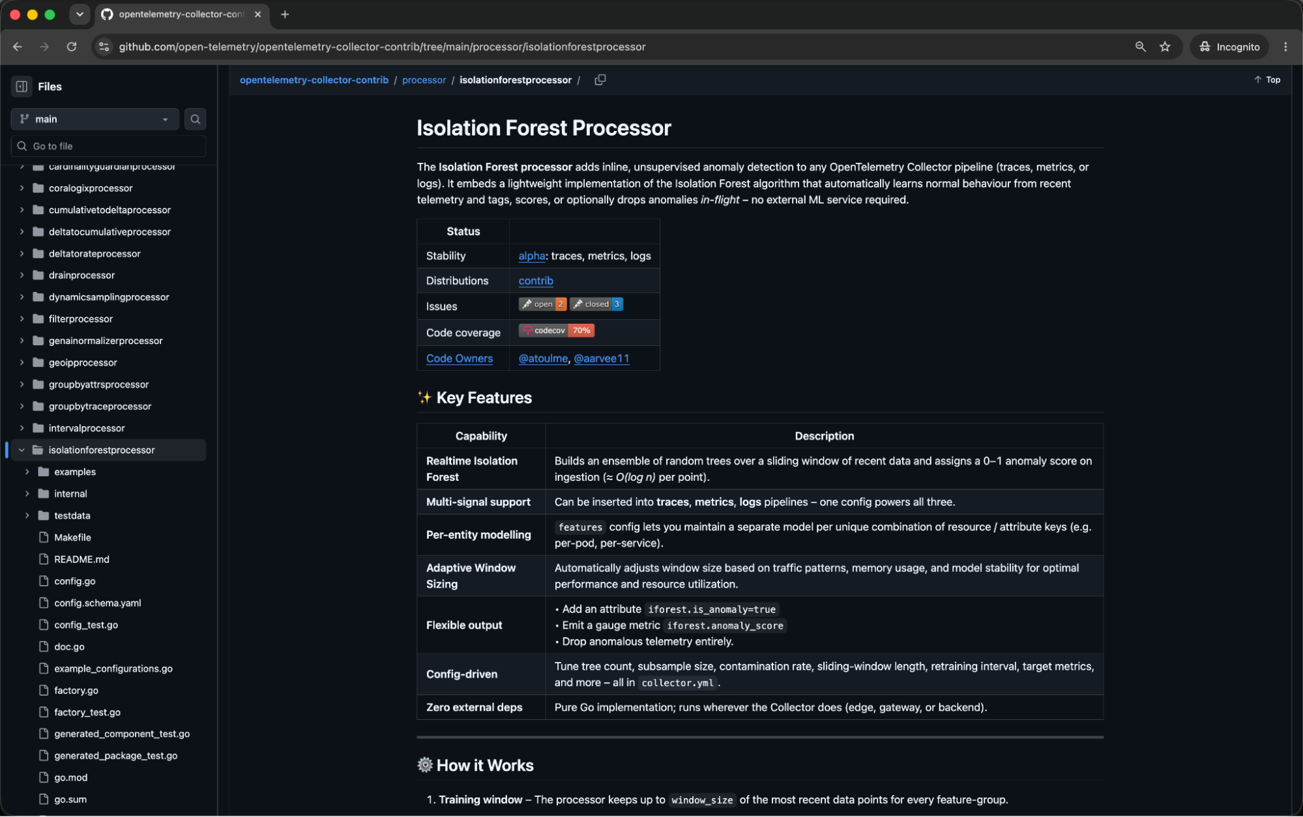This screenshot has width=1303, height=817.
Task: Collapse the isolationforestprocessor folder
Action: coord(22,450)
